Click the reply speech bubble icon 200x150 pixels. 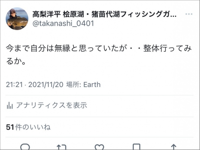(25, 147)
